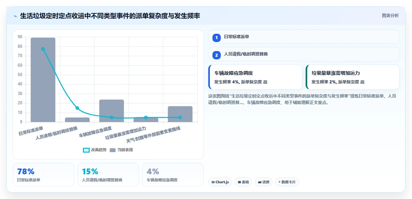Open the 车辆故障应急调度 info card

pyautogui.click(x=255, y=77)
